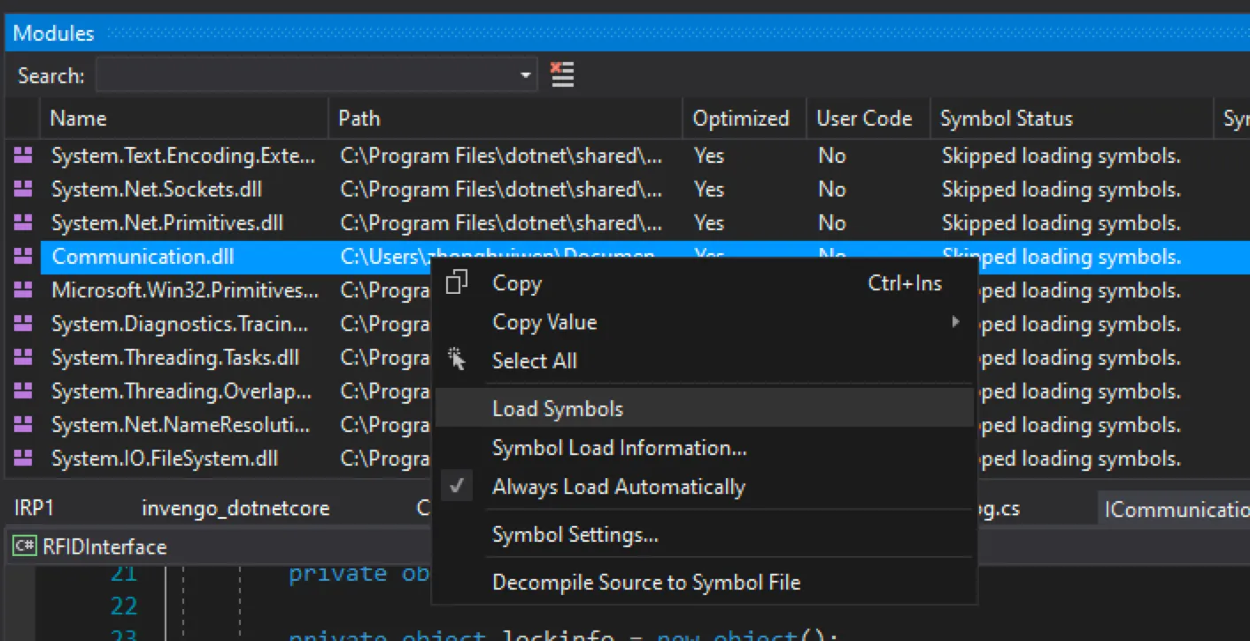Sort modules by the Name column header
The image size is (1250, 641).
pyautogui.click(x=78, y=119)
